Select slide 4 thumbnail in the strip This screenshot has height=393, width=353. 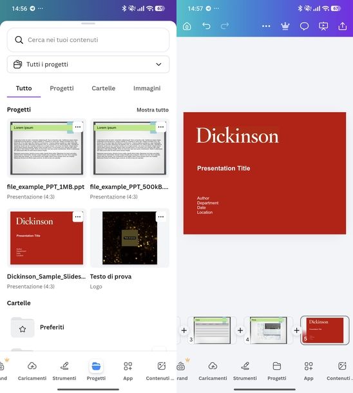(x=269, y=330)
